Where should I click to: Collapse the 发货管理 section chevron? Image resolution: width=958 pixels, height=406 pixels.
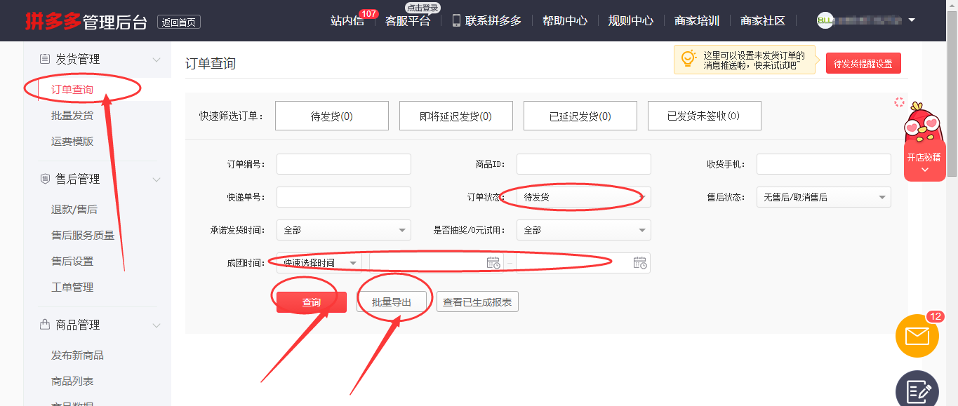coord(157,60)
